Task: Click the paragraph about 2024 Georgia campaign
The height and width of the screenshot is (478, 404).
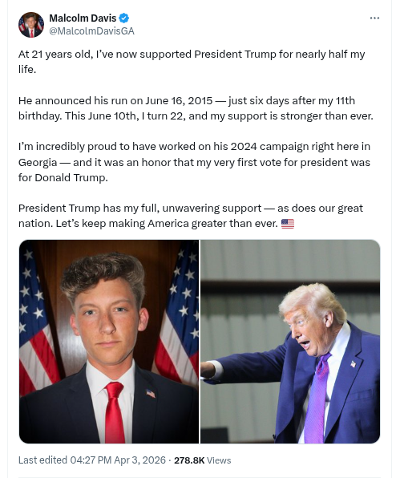Action: coord(194,162)
